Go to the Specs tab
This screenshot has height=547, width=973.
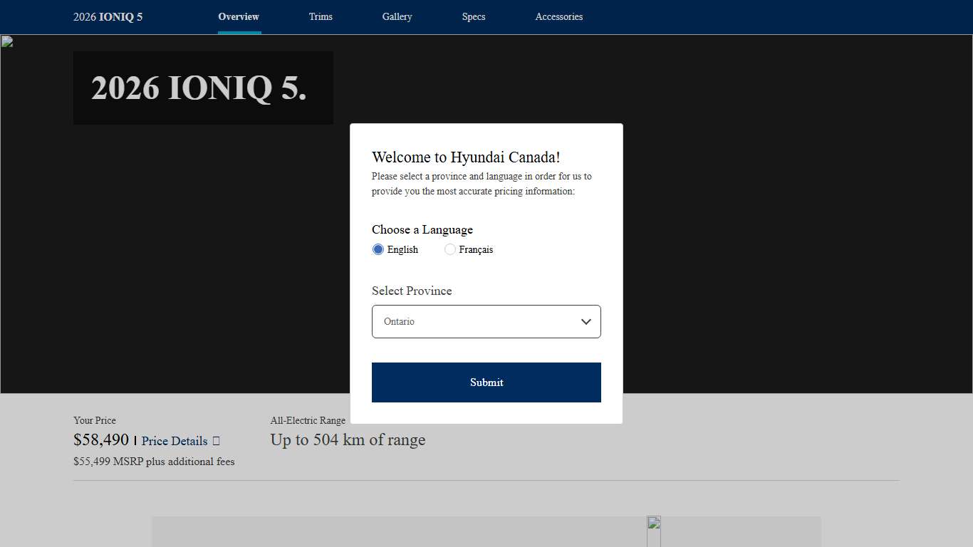point(473,16)
